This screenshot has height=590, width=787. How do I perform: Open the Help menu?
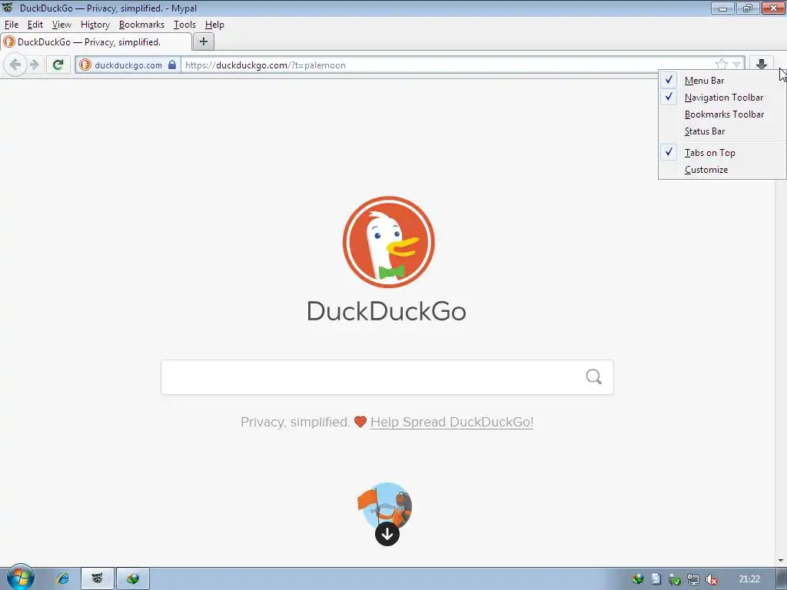coord(214,25)
